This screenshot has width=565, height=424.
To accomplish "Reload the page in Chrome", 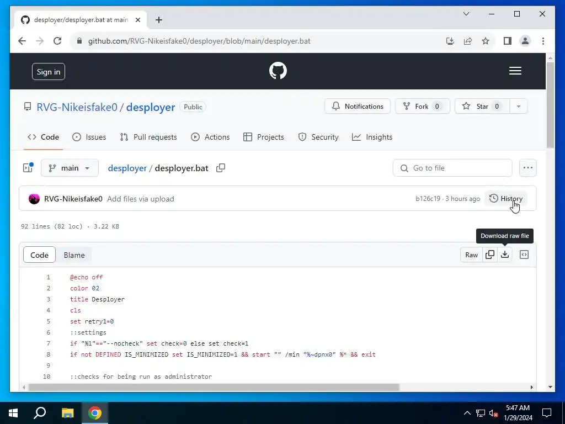I will (57, 41).
